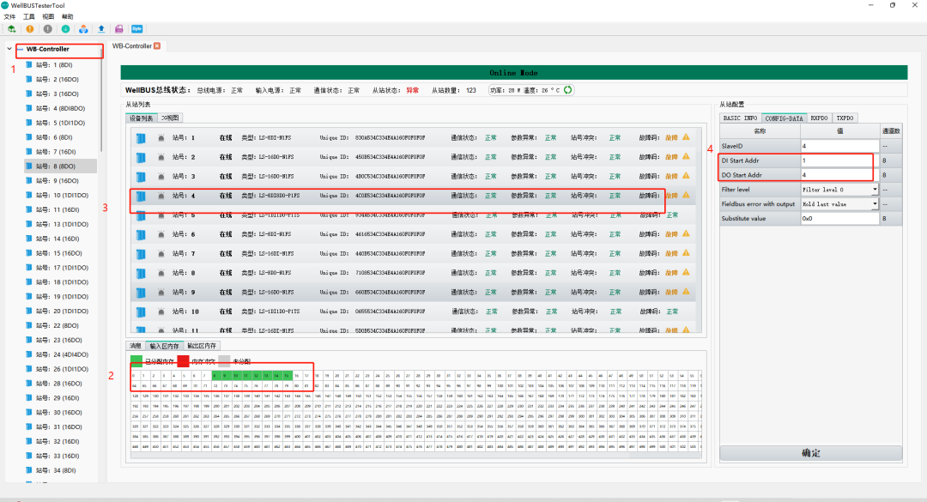The width and height of the screenshot is (927, 502).
Task: Click the gray exclamation toolbar icon
Action: [x=48, y=28]
